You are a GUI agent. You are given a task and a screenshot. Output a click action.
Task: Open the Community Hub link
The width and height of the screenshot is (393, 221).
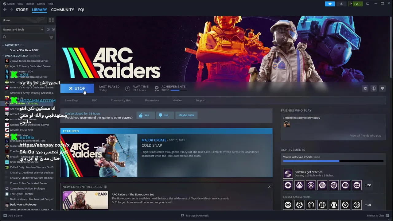(x=121, y=100)
